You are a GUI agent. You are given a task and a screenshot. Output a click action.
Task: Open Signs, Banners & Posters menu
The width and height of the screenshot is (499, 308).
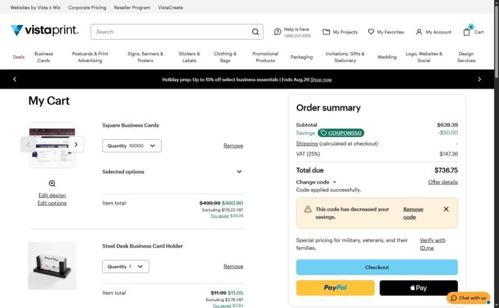[145, 57]
